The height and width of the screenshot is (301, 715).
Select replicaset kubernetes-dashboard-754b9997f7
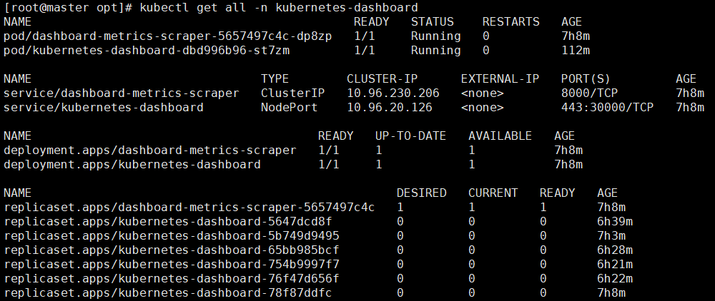[172, 265]
